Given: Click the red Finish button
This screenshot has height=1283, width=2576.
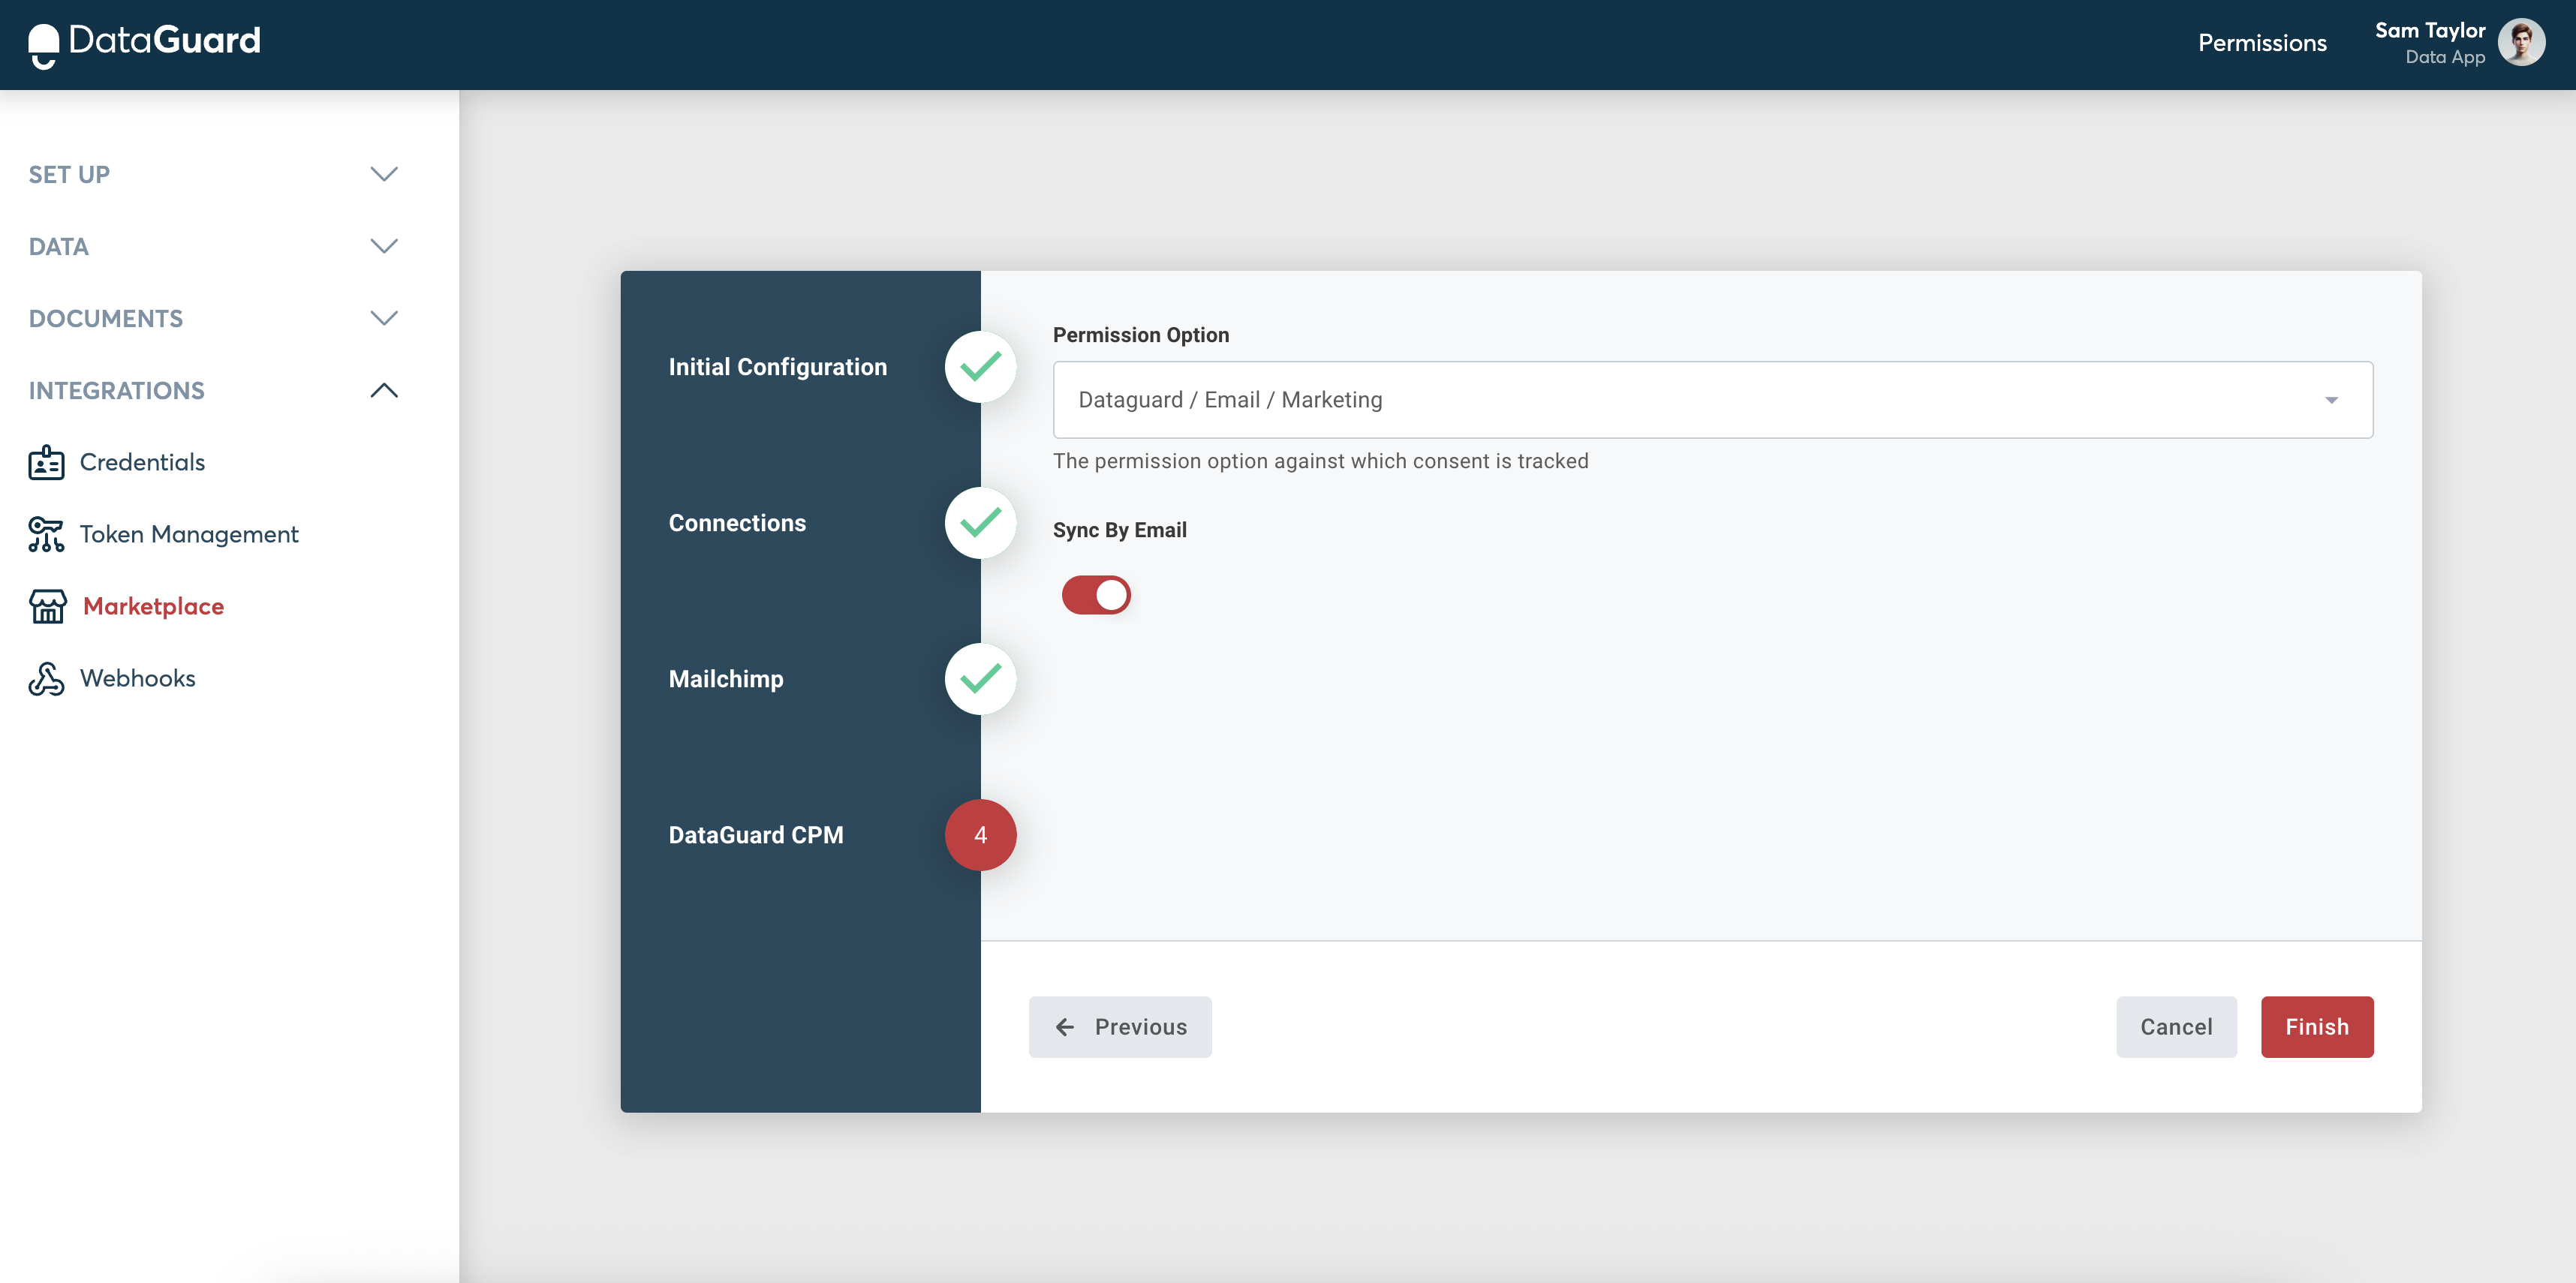Looking at the screenshot, I should pyautogui.click(x=2317, y=1027).
